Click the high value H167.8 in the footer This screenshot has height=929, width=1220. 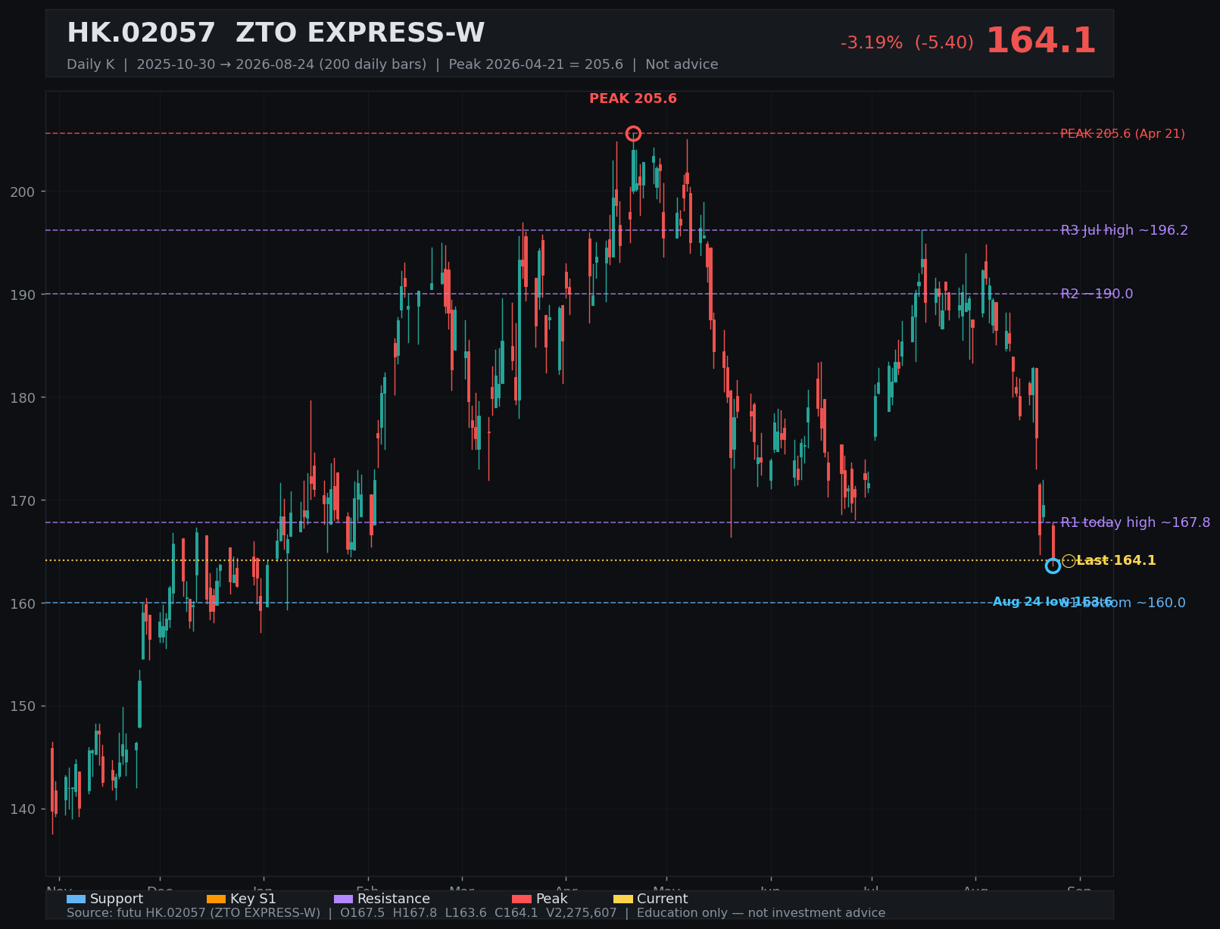coord(415,913)
